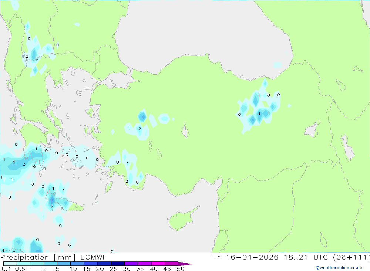This screenshot has height=271, width=370.
Task: Click the '0.1' legend tick label
Action: (6, 269)
